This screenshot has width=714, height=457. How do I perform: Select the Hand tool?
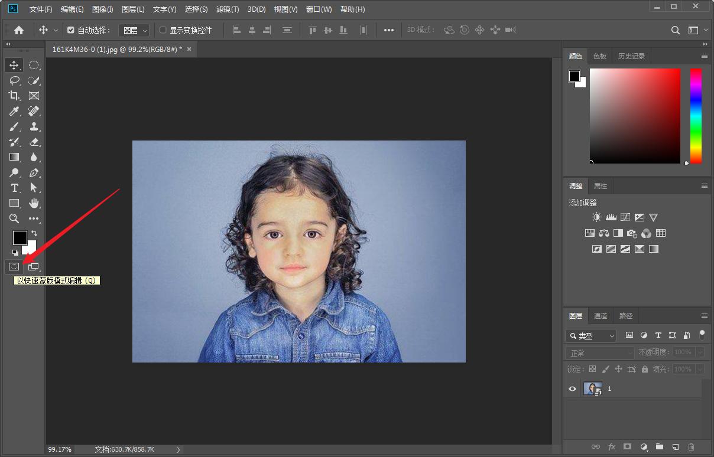coord(34,203)
